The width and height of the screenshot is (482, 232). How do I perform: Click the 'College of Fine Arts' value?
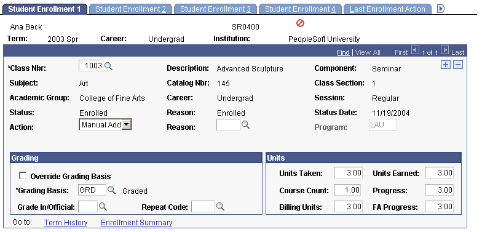(x=112, y=98)
